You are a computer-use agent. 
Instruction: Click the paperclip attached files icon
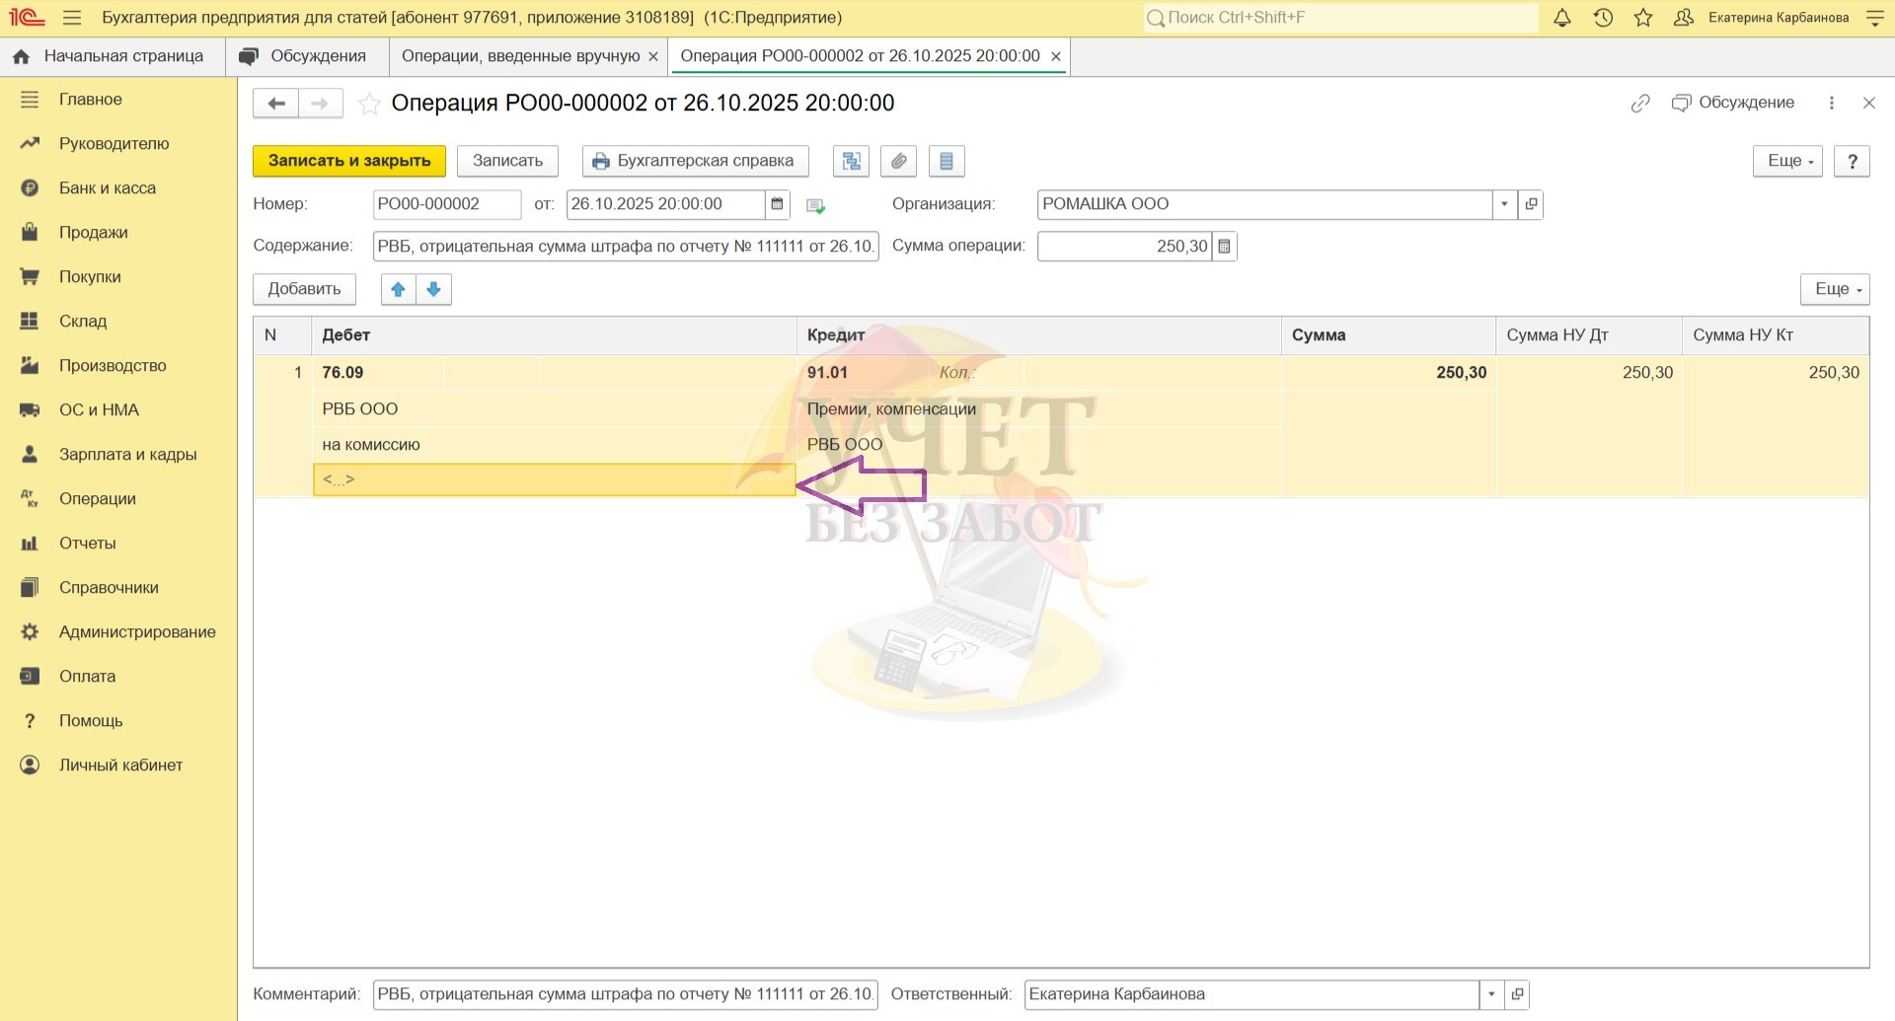pyautogui.click(x=898, y=161)
